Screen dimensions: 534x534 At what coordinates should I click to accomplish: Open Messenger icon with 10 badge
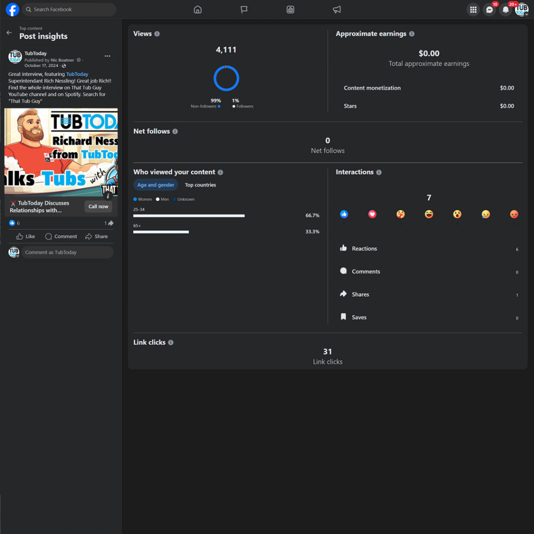489,9
